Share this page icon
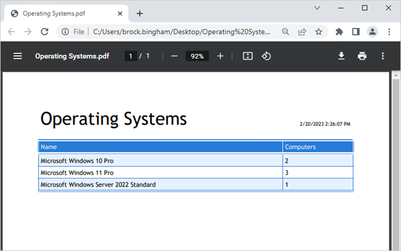This screenshot has height=251, width=401. 302,31
